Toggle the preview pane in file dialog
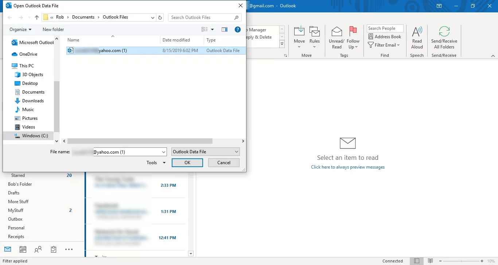This screenshot has width=498, height=265. pos(225,29)
